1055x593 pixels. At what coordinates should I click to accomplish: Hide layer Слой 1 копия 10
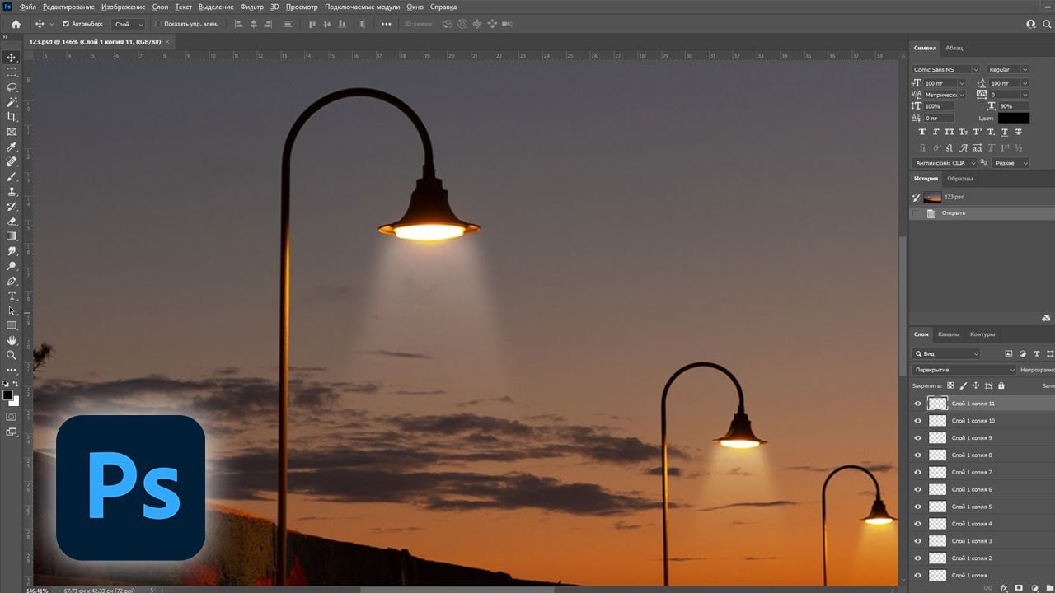(x=918, y=421)
